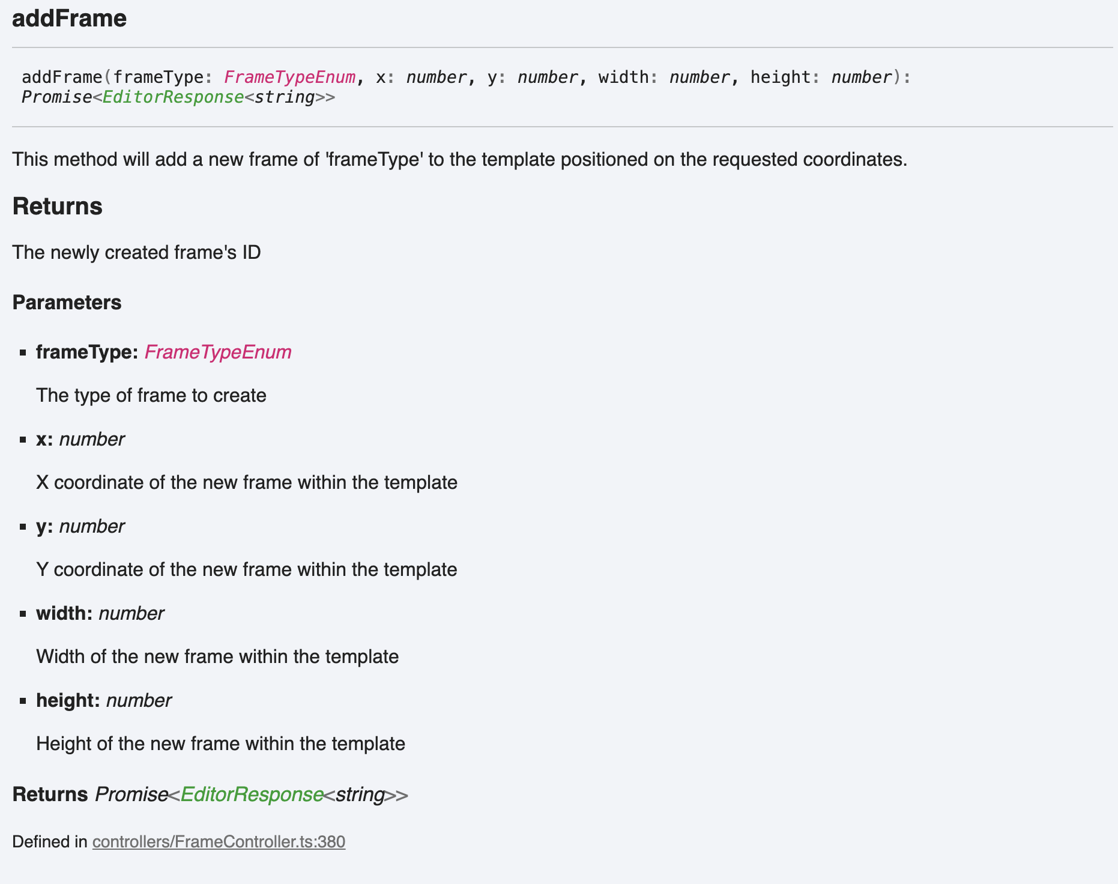Open FrameTypeEnum link in the method signature
Screen dimensions: 1118x884
click(x=289, y=77)
